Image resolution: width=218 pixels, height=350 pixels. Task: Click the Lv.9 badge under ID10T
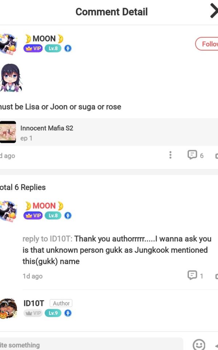(x=53, y=313)
